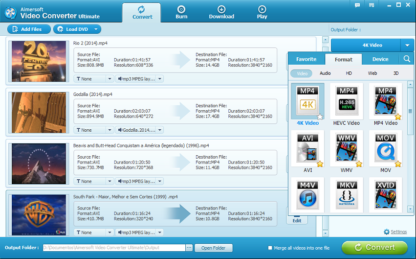The height and width of the screenshot is (259, 416).
Task: Select the XVID format icon
Action: point(385,195)
